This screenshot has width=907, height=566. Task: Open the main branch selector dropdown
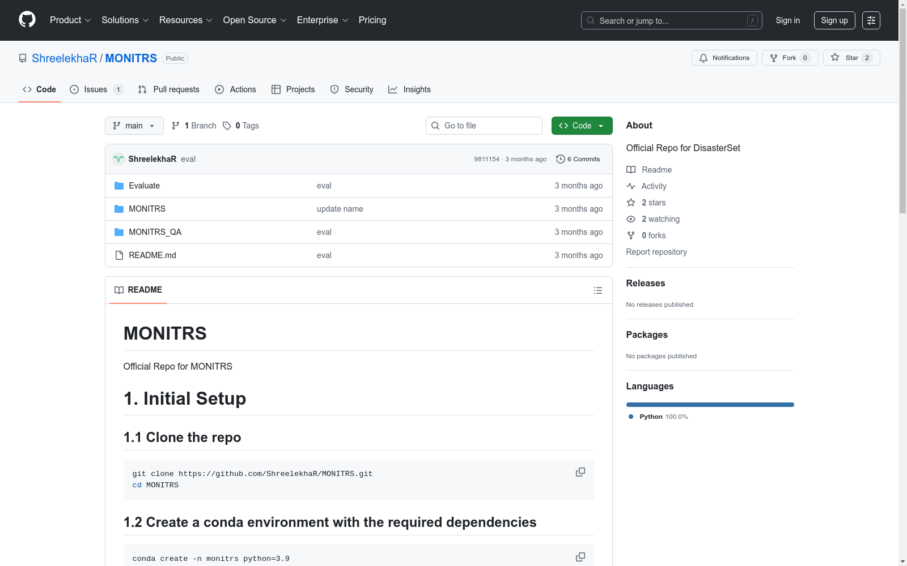pos(134,126)
